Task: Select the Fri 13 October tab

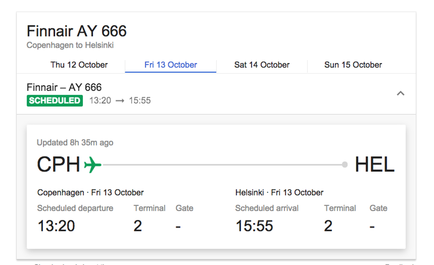Action: [x=170, y=65]
